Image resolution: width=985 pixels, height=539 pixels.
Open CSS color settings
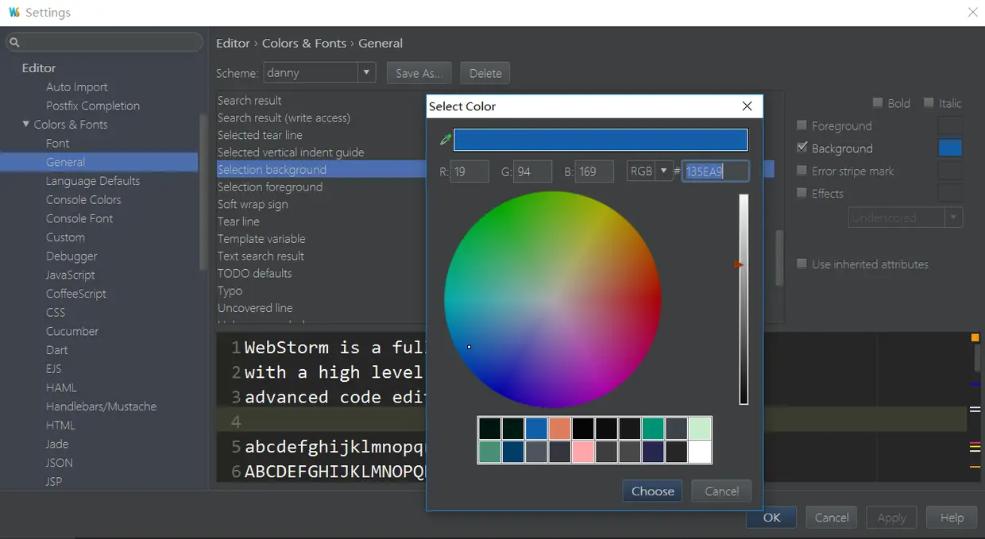pos(56,313)
